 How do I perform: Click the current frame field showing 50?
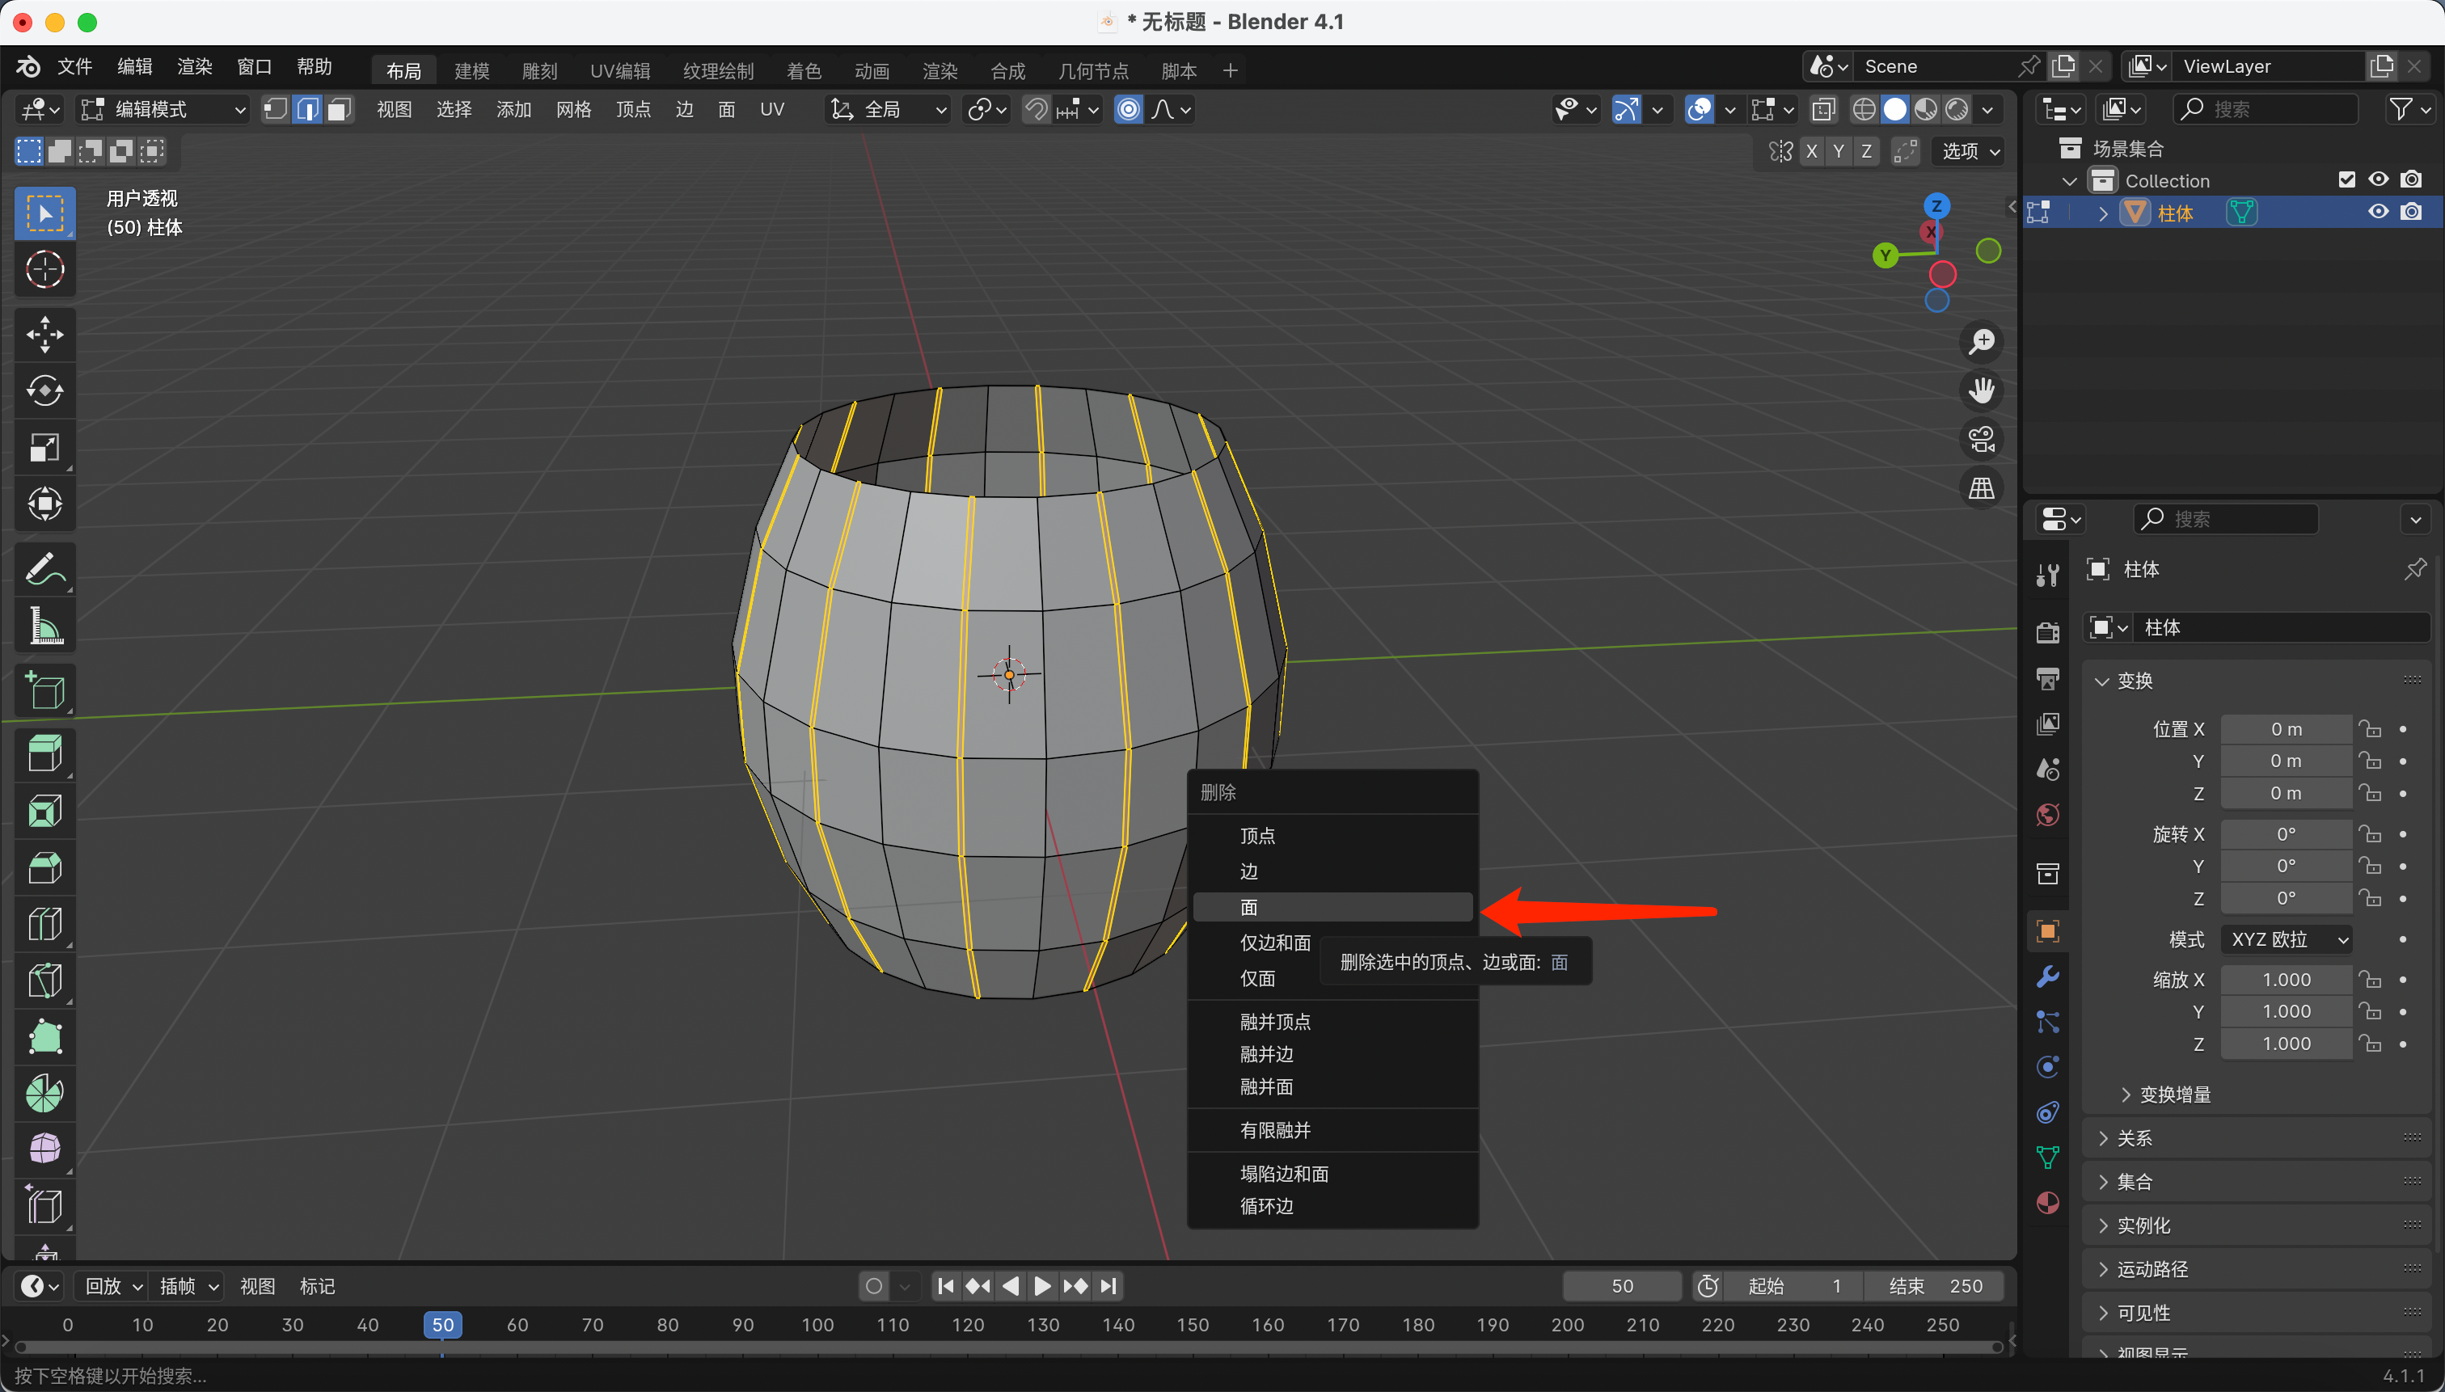point(1622,1286)
